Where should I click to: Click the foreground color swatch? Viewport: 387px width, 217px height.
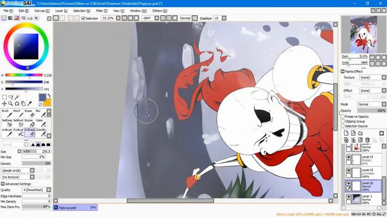42,98
